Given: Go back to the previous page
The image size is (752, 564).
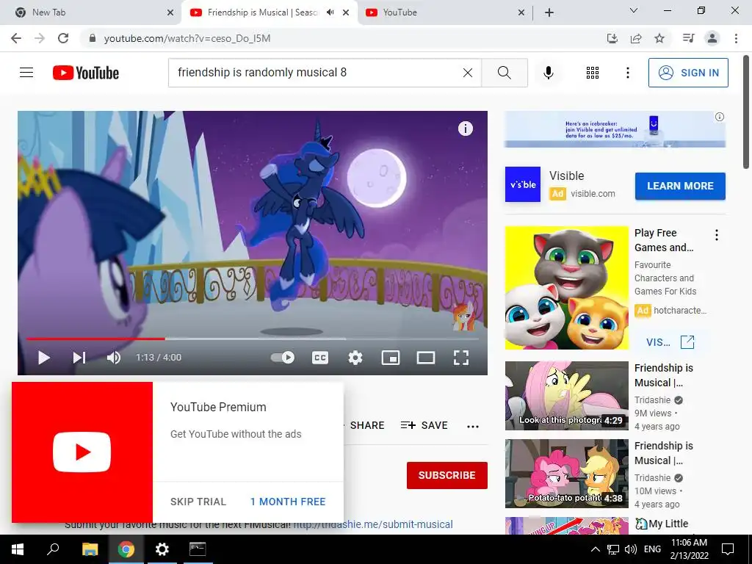Looking at the screenshot, I should pyautogui.click(x=16, y=38).
